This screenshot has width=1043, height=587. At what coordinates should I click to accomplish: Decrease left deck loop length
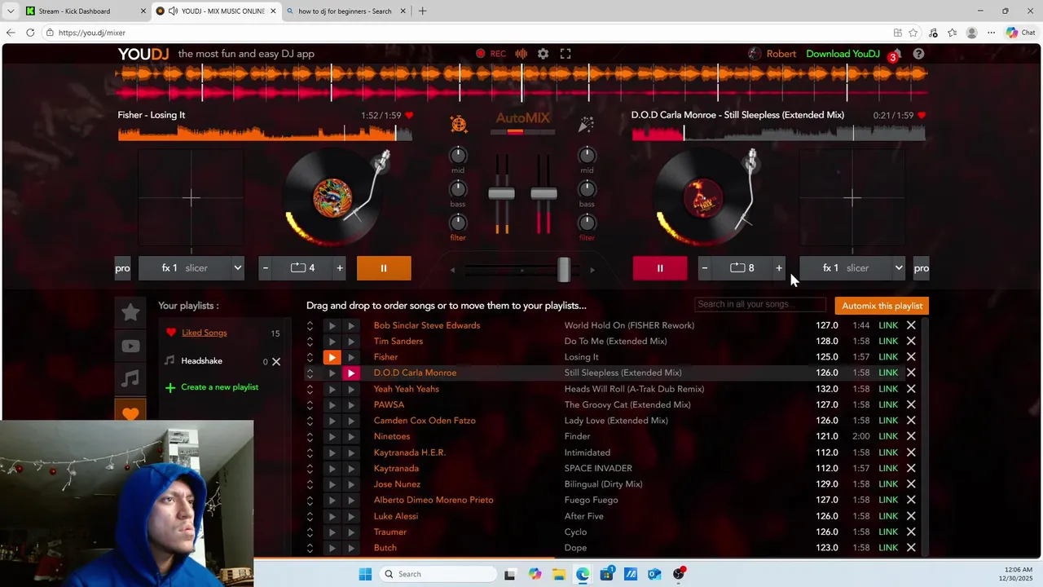[x=265, y=268]
